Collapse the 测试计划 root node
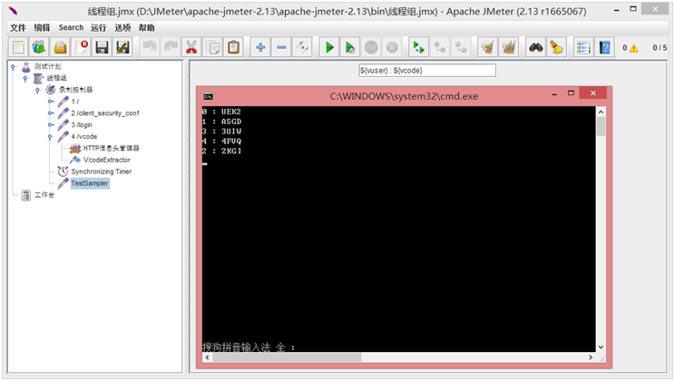This screenshot has height=381, width=675. 14,67
